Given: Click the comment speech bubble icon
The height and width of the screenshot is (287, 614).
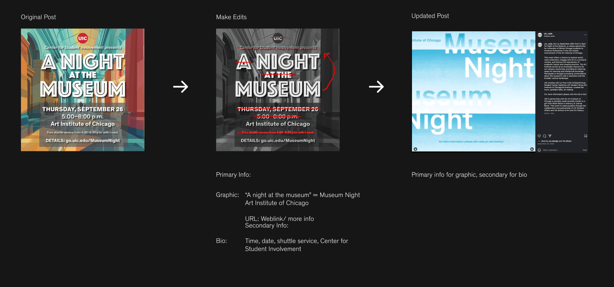Looking at the screenshot, I should pos(545,136).
